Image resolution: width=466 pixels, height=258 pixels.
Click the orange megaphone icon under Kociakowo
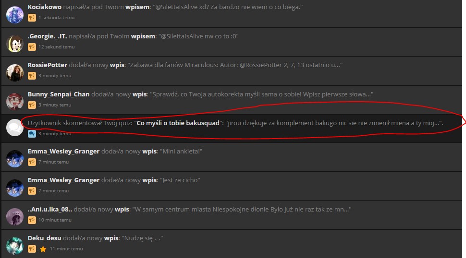point(32,18)
